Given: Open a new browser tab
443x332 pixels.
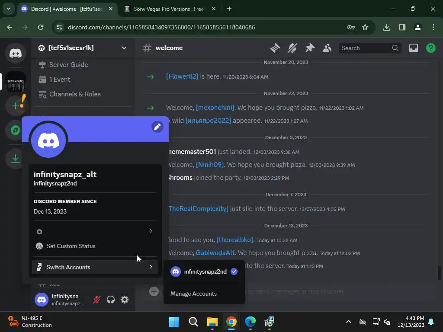Looking at the screenshot, I should tap(229, 9).
